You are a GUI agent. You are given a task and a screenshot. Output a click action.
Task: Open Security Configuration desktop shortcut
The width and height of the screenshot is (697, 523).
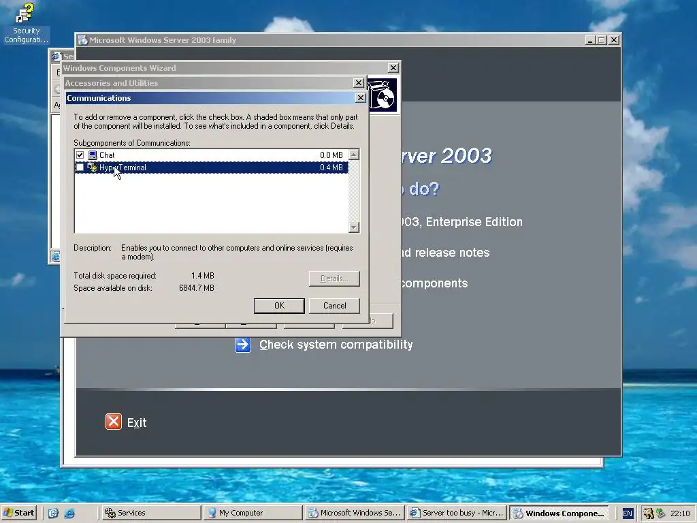[x=25, y=23]
